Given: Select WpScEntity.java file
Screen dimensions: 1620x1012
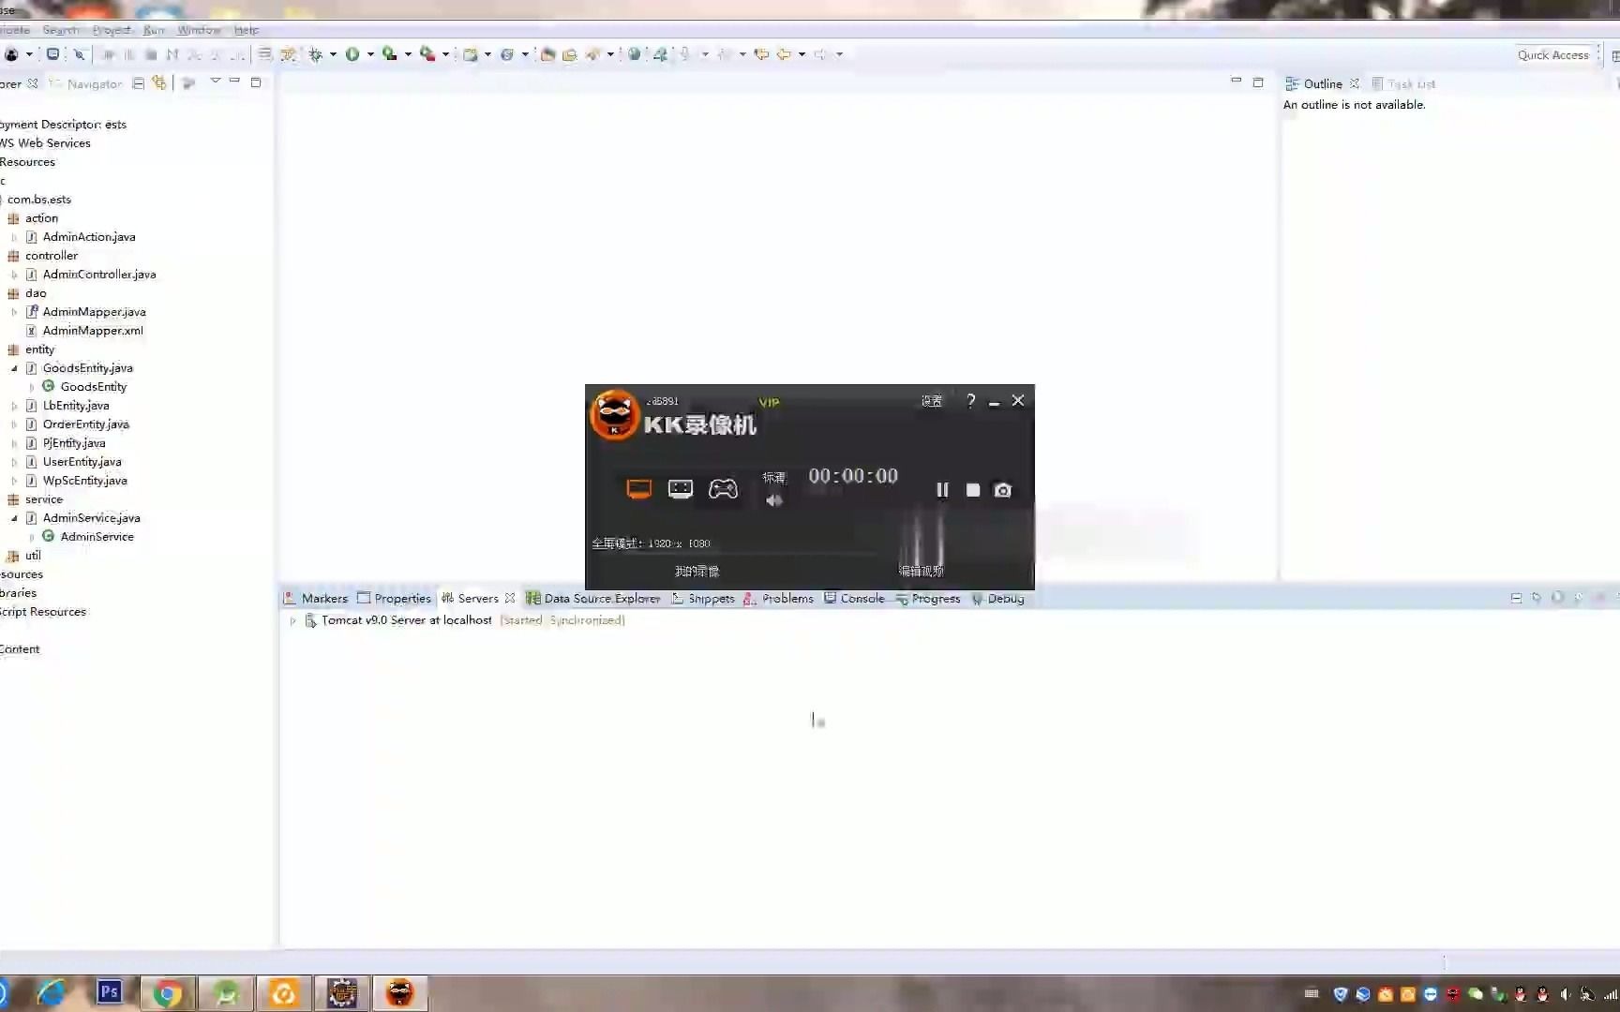Looking at the screenshot, I should click(x=77, y=481).
